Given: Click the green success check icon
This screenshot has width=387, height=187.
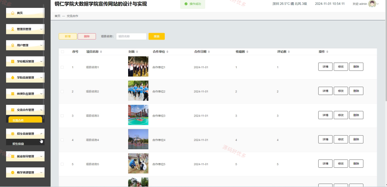Looking at the screenshot, I should coord(186,4).
